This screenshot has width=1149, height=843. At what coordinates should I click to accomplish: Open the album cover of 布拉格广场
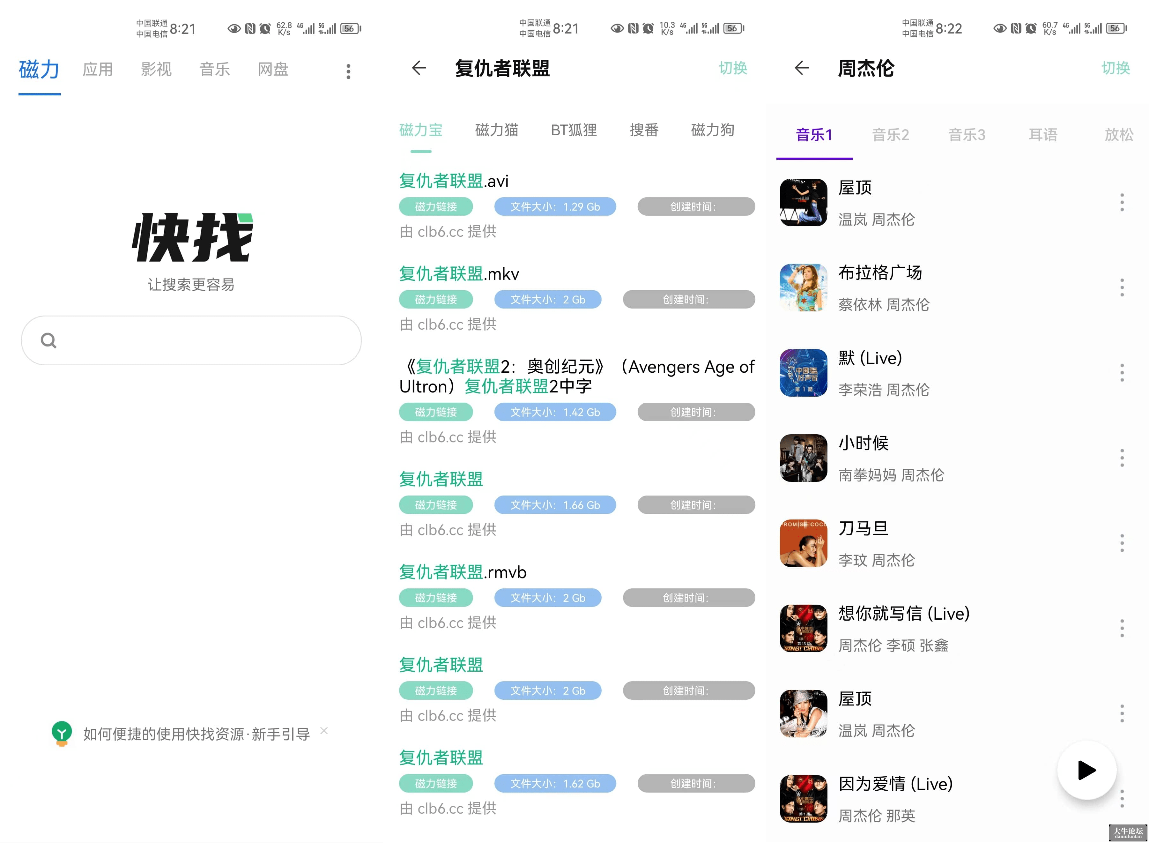pos(804,288)
